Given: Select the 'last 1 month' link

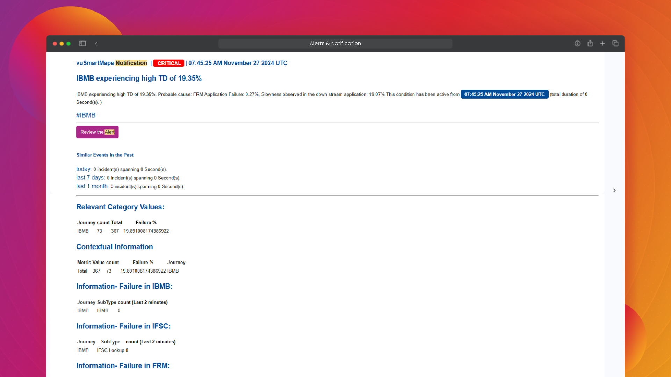Looking at the screenshot, I should pos(92,186).
